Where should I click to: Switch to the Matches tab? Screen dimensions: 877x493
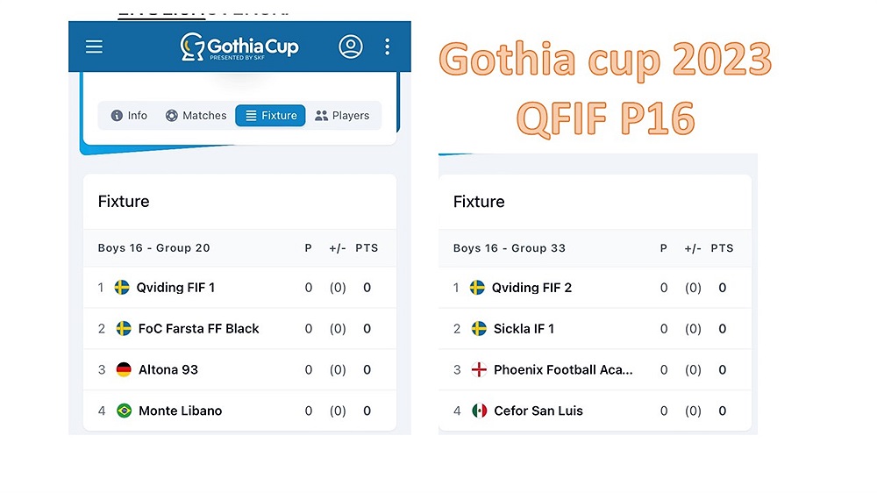(x=196, y=115)
